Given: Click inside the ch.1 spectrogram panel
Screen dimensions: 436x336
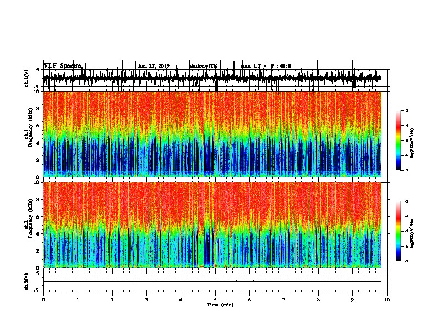Looking at the screenshot, I should pyautogui.click(x=212, y=134).
